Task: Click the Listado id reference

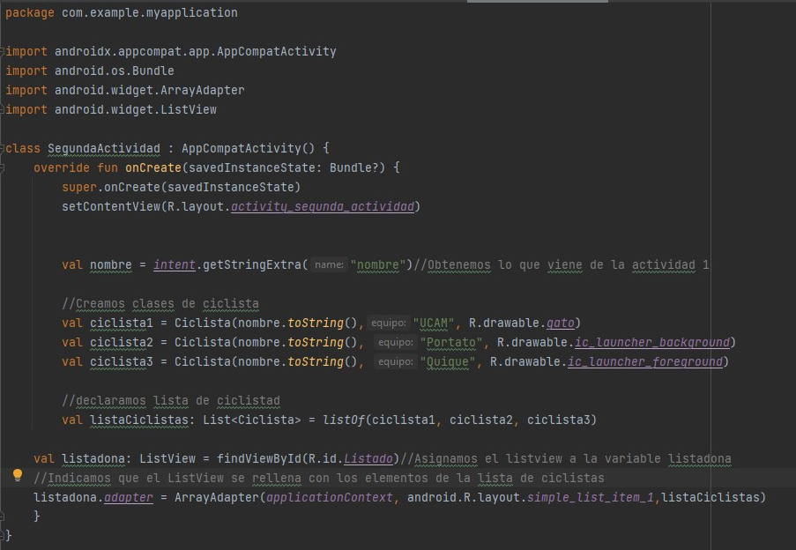Action: (x=368, y=458)
